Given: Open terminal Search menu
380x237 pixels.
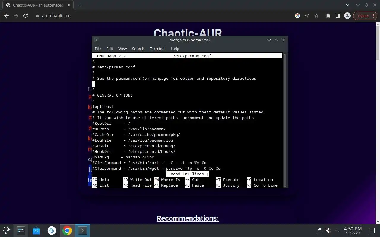Looking at the screenshot, I should point(138,49).
